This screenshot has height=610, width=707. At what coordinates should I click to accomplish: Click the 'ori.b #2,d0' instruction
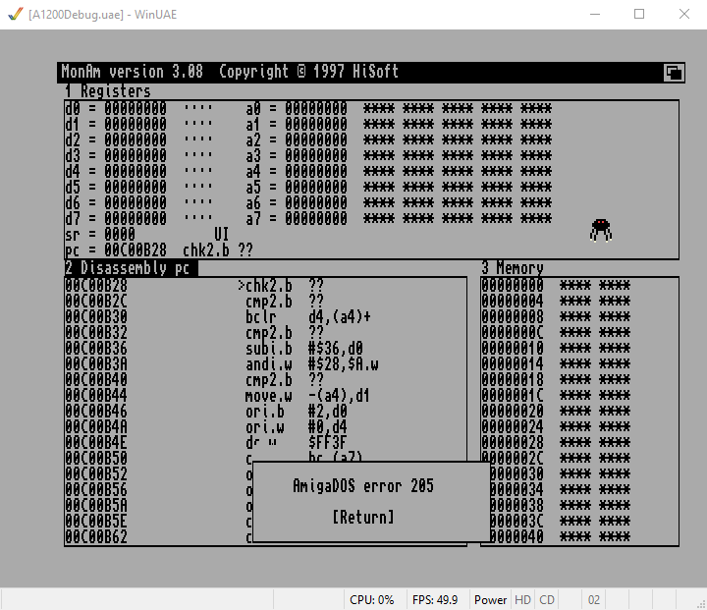(297, 412)
